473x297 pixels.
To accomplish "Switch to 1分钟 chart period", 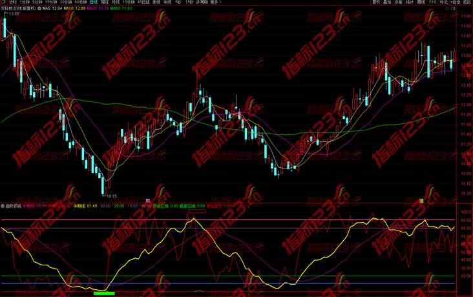I will click(x=25, y=3).
